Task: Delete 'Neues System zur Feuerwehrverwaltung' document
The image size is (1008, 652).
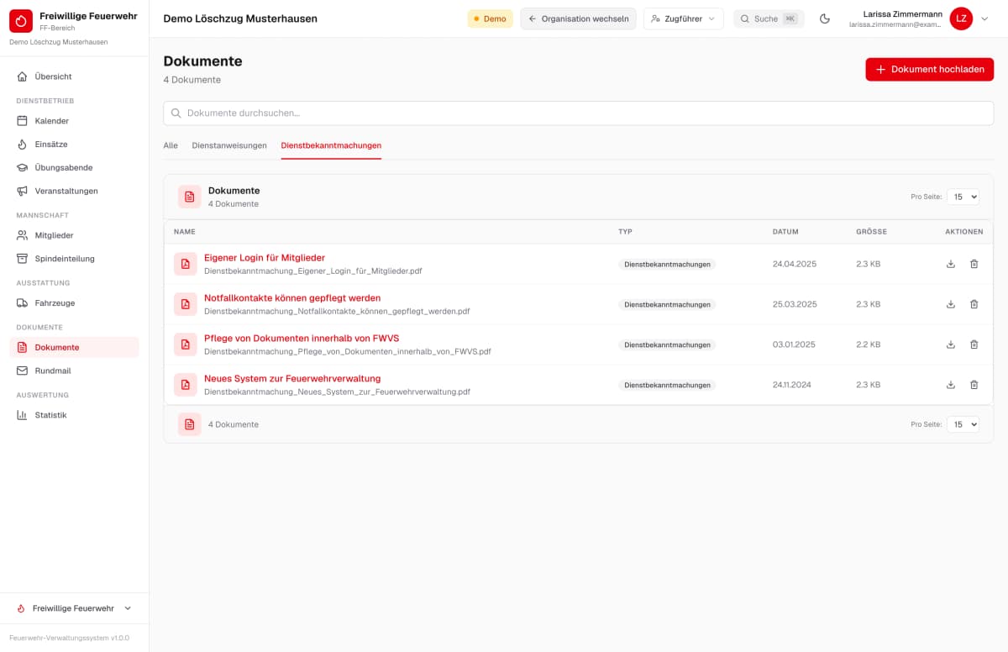Action: click(x=974, y=385)
